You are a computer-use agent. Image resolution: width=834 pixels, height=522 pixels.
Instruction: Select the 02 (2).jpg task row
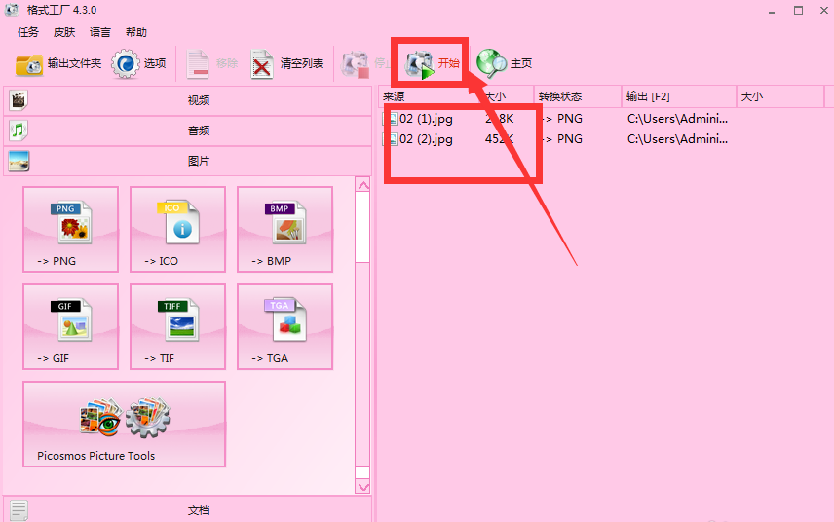[555, 139]
